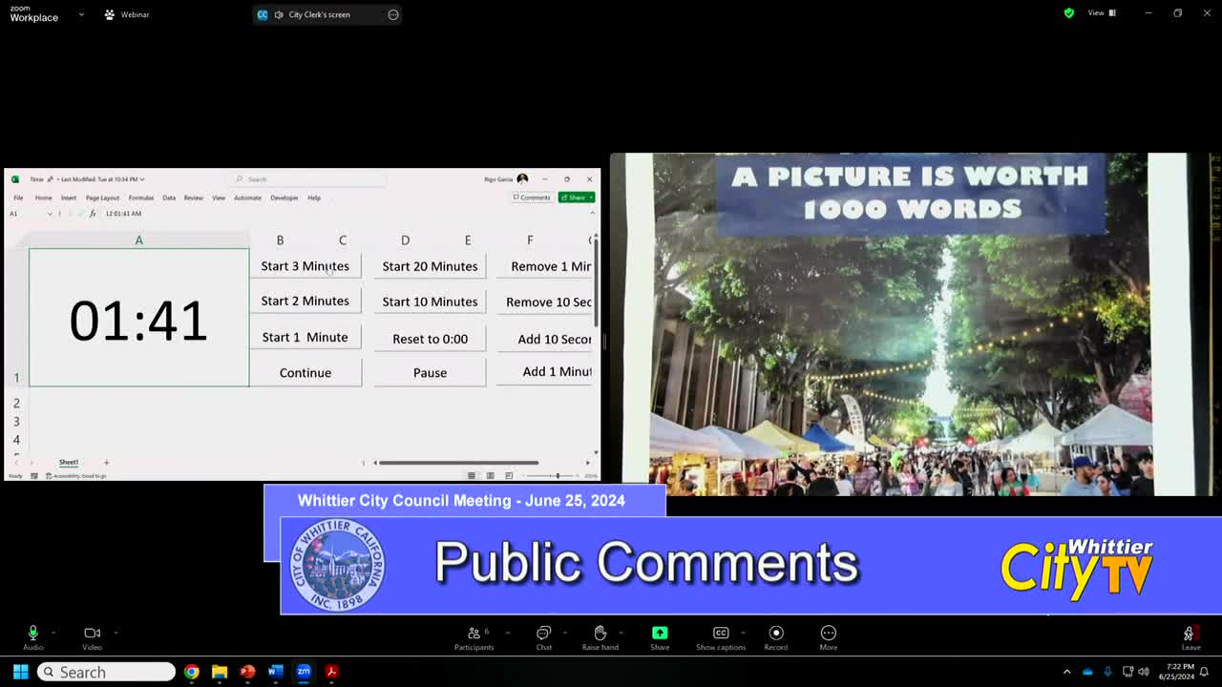Expand the audio options chevron beside Audio

pyautogui.click(x=53, y=632)
